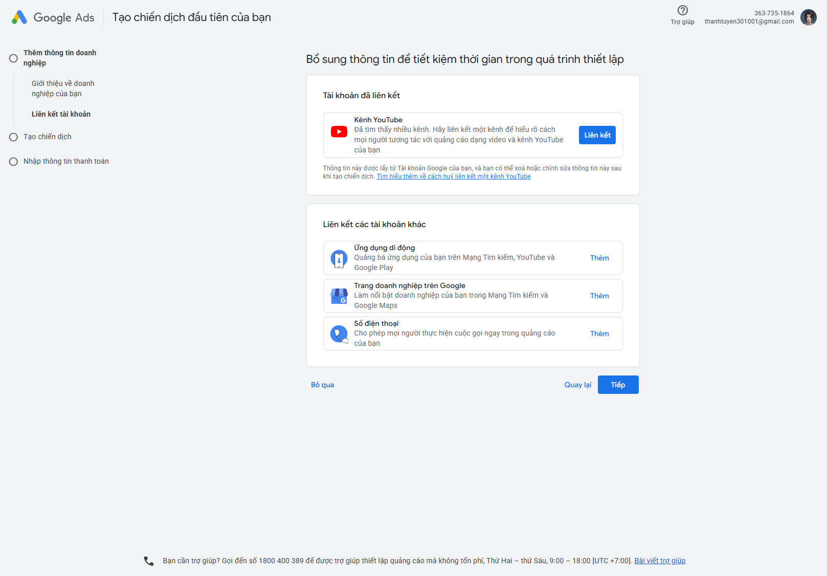
Task: Go to Tạo chiến dịch step
Action: tap(48, 137)
